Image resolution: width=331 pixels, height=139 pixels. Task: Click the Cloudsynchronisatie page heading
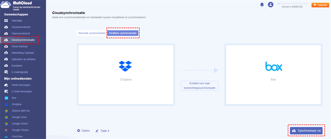(x=68, y=13)
